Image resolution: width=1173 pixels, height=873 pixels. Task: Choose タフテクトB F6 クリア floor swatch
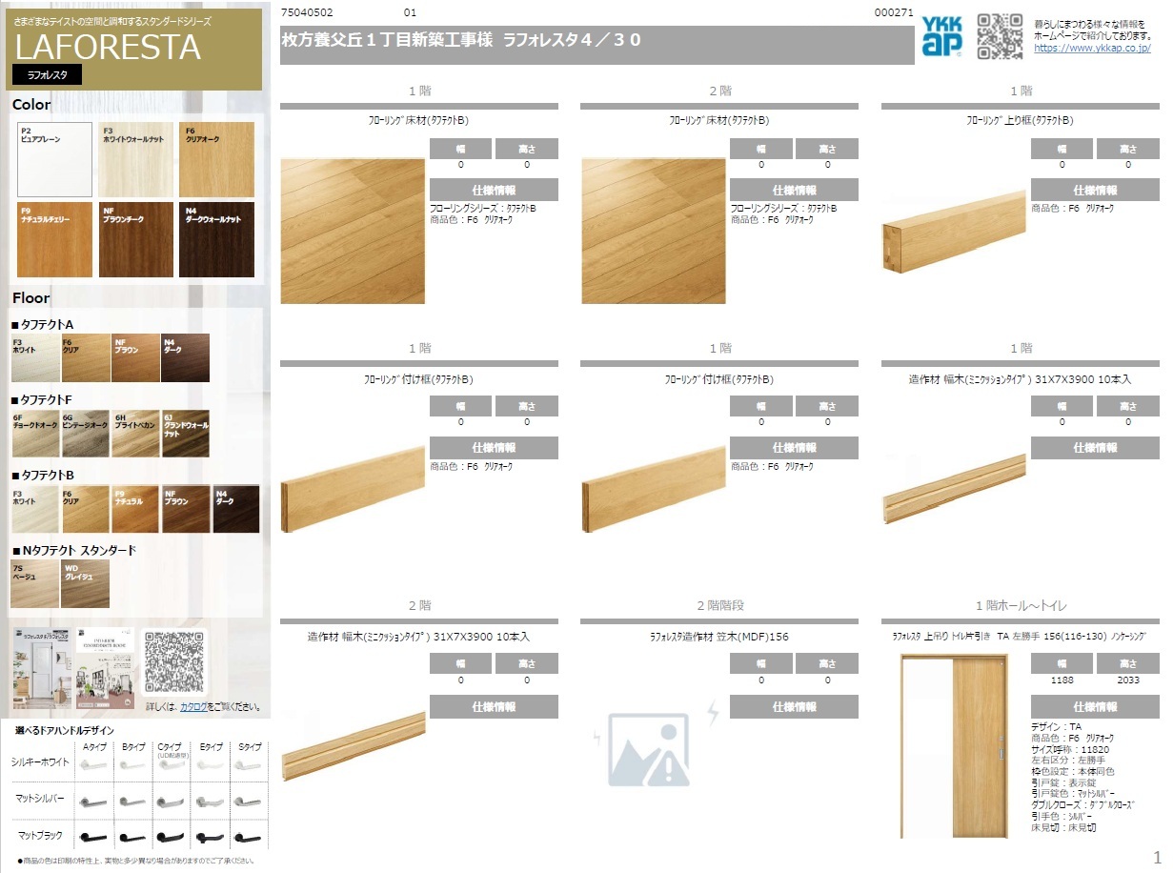pos(86,509)
